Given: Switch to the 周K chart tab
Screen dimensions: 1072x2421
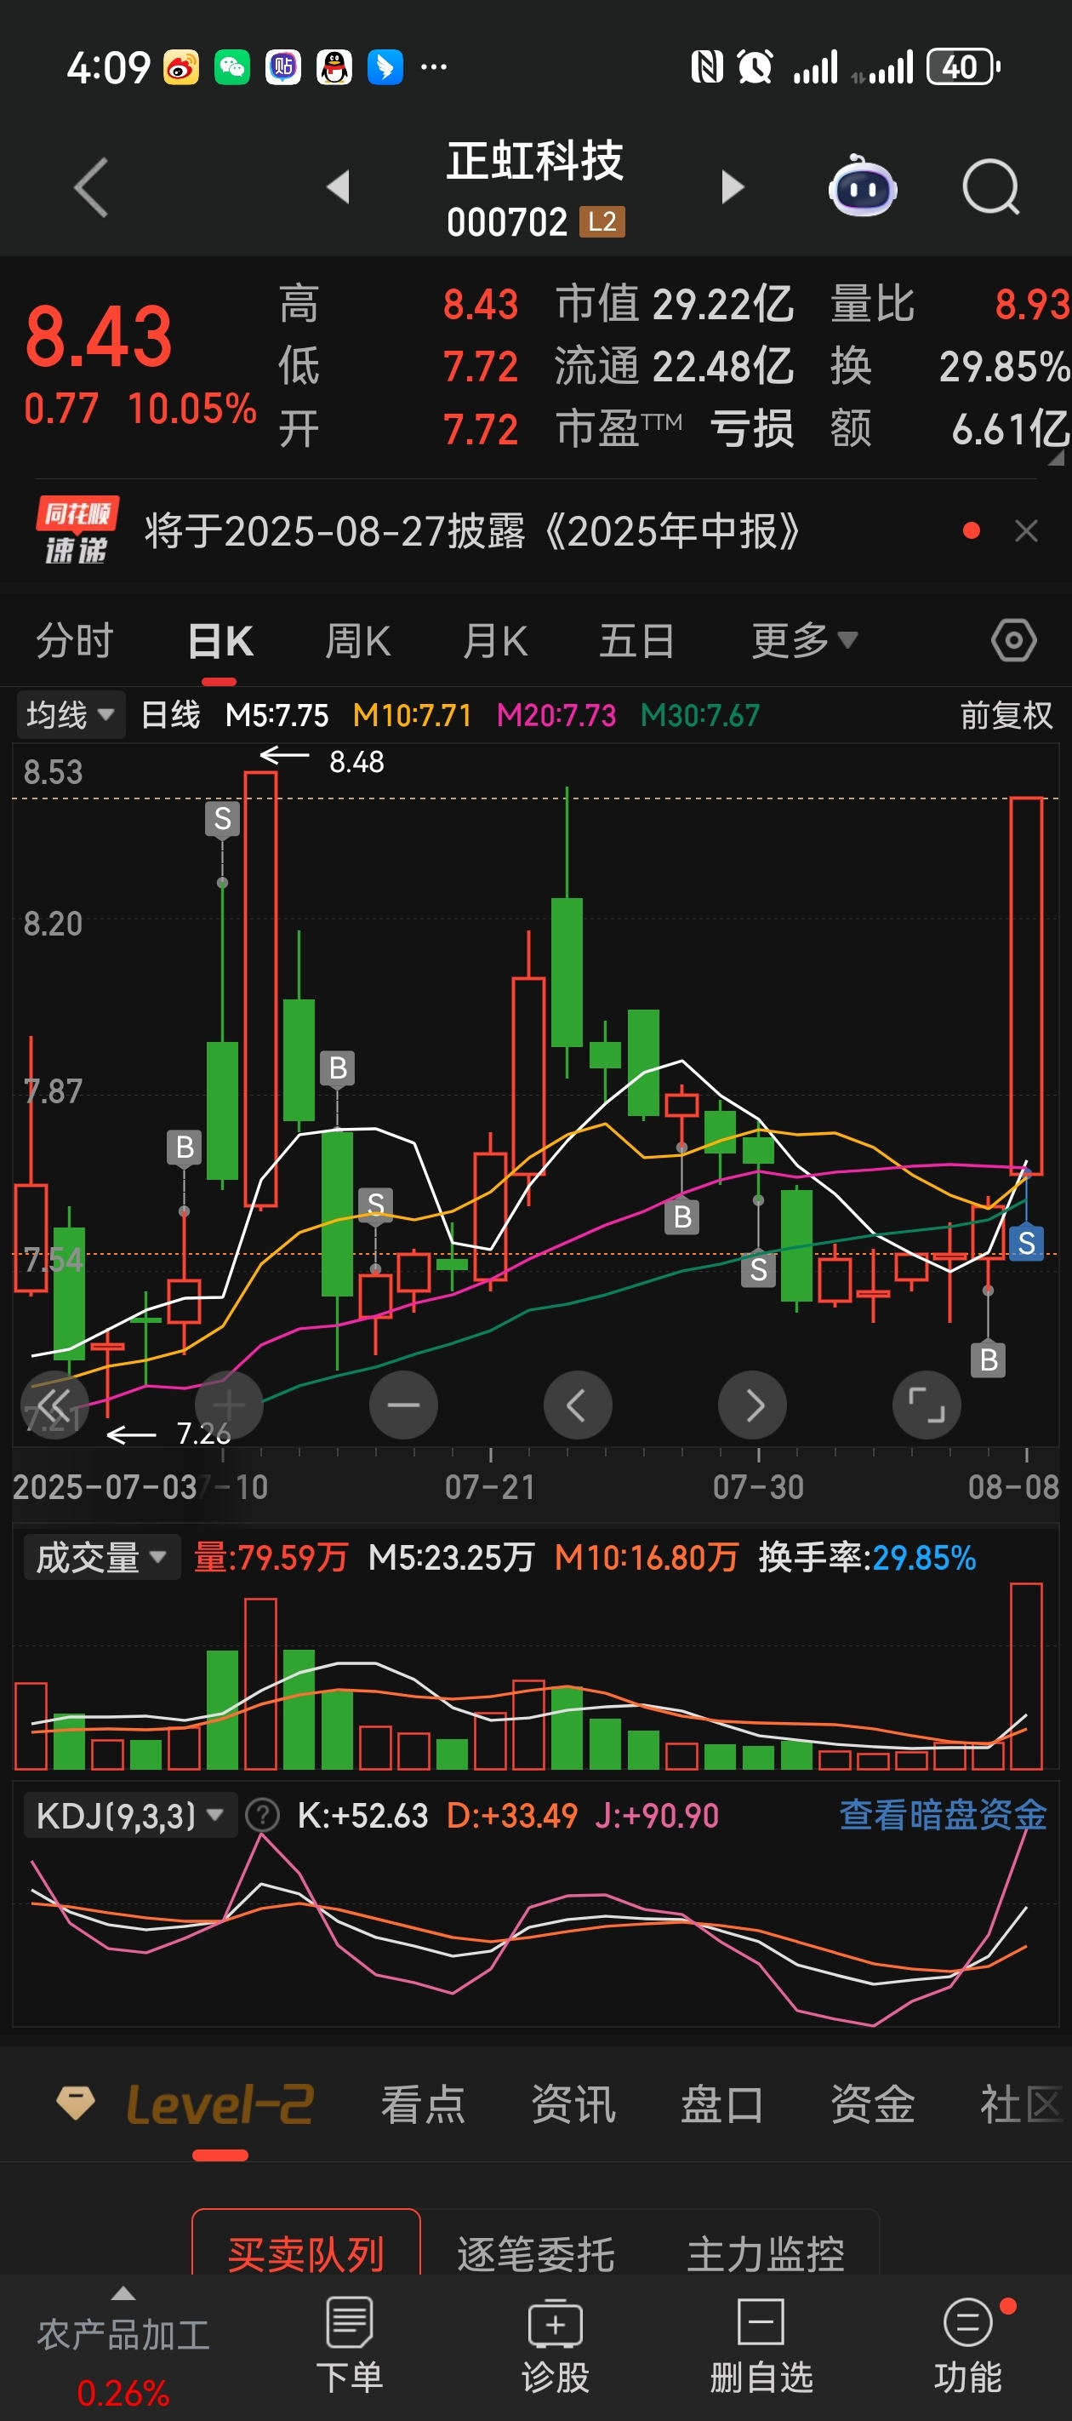Looking at the screenshot, I should pos(357,641).
